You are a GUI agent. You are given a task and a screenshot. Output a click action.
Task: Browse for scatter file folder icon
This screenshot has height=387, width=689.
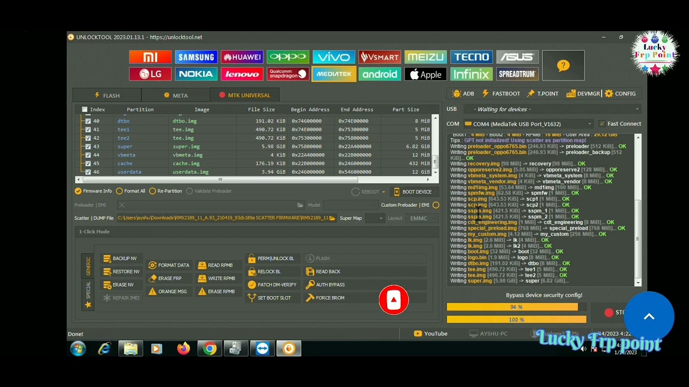pyautogui.click(x=332, y=218)
